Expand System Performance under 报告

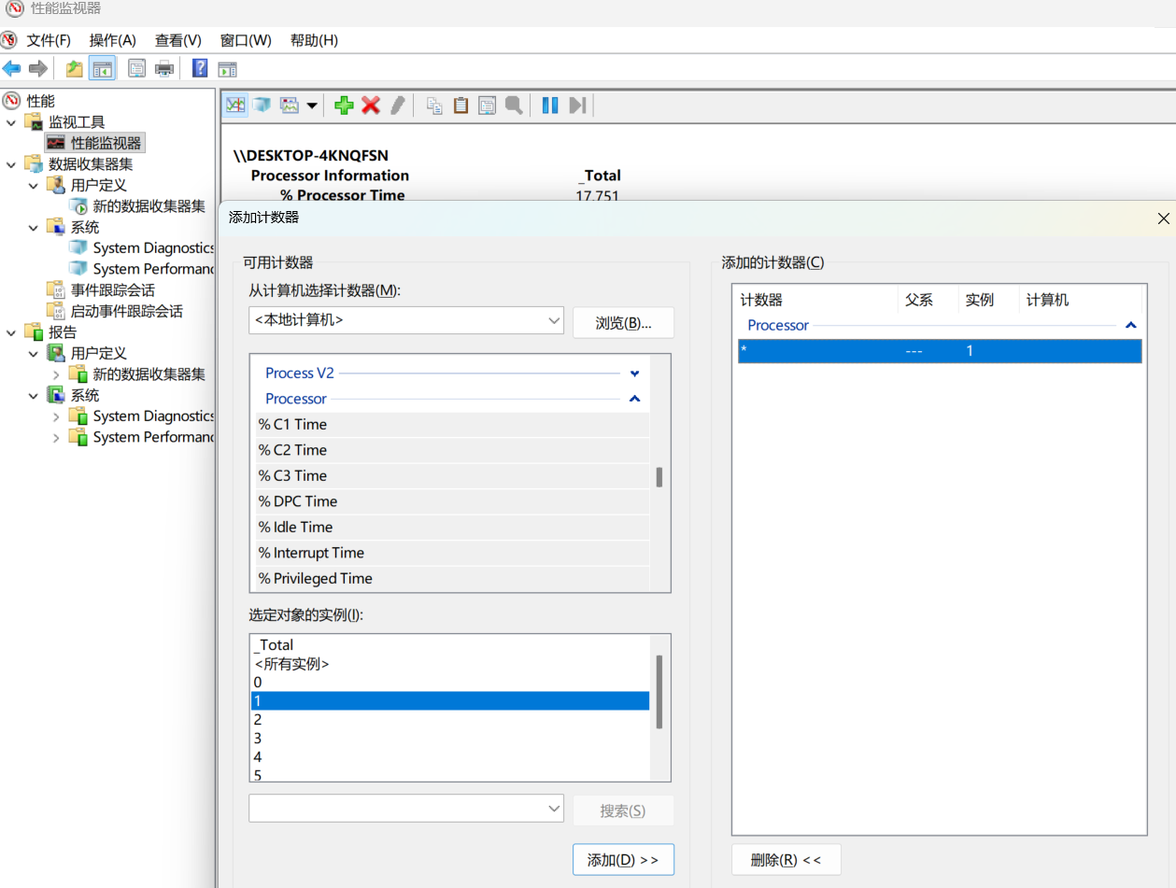56,437
